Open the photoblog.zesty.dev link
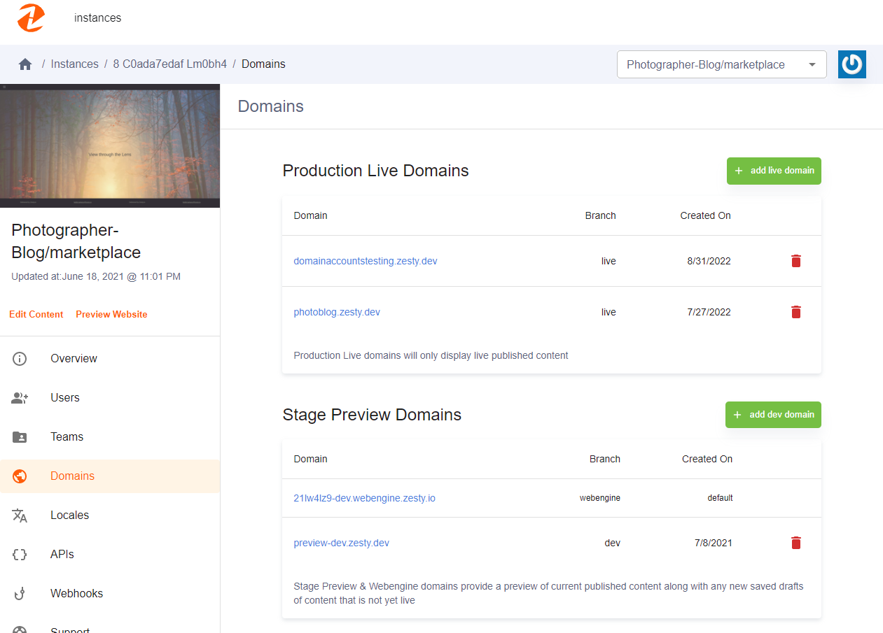 point(337,312)
